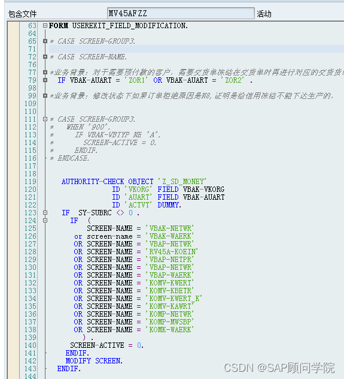The image size is (344, 379).
Task: Click the AUTHORITY-CHECK keyword on line 119
Action: (93, 182)
